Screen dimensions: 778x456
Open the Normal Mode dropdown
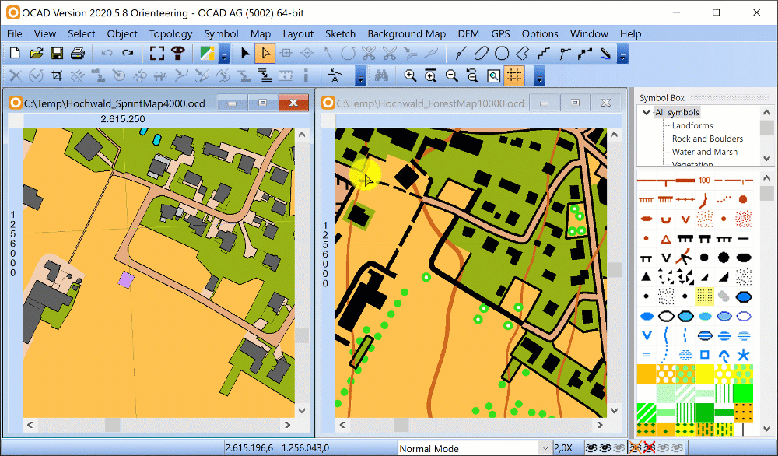(x=475, y=448)
